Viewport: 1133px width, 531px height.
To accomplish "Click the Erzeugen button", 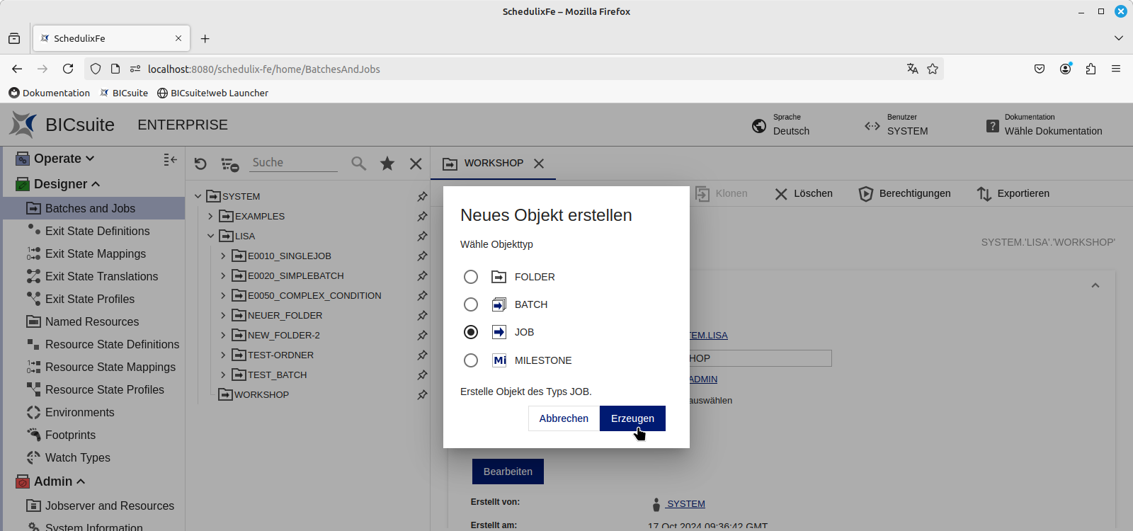I will click(x=632, y=418).
